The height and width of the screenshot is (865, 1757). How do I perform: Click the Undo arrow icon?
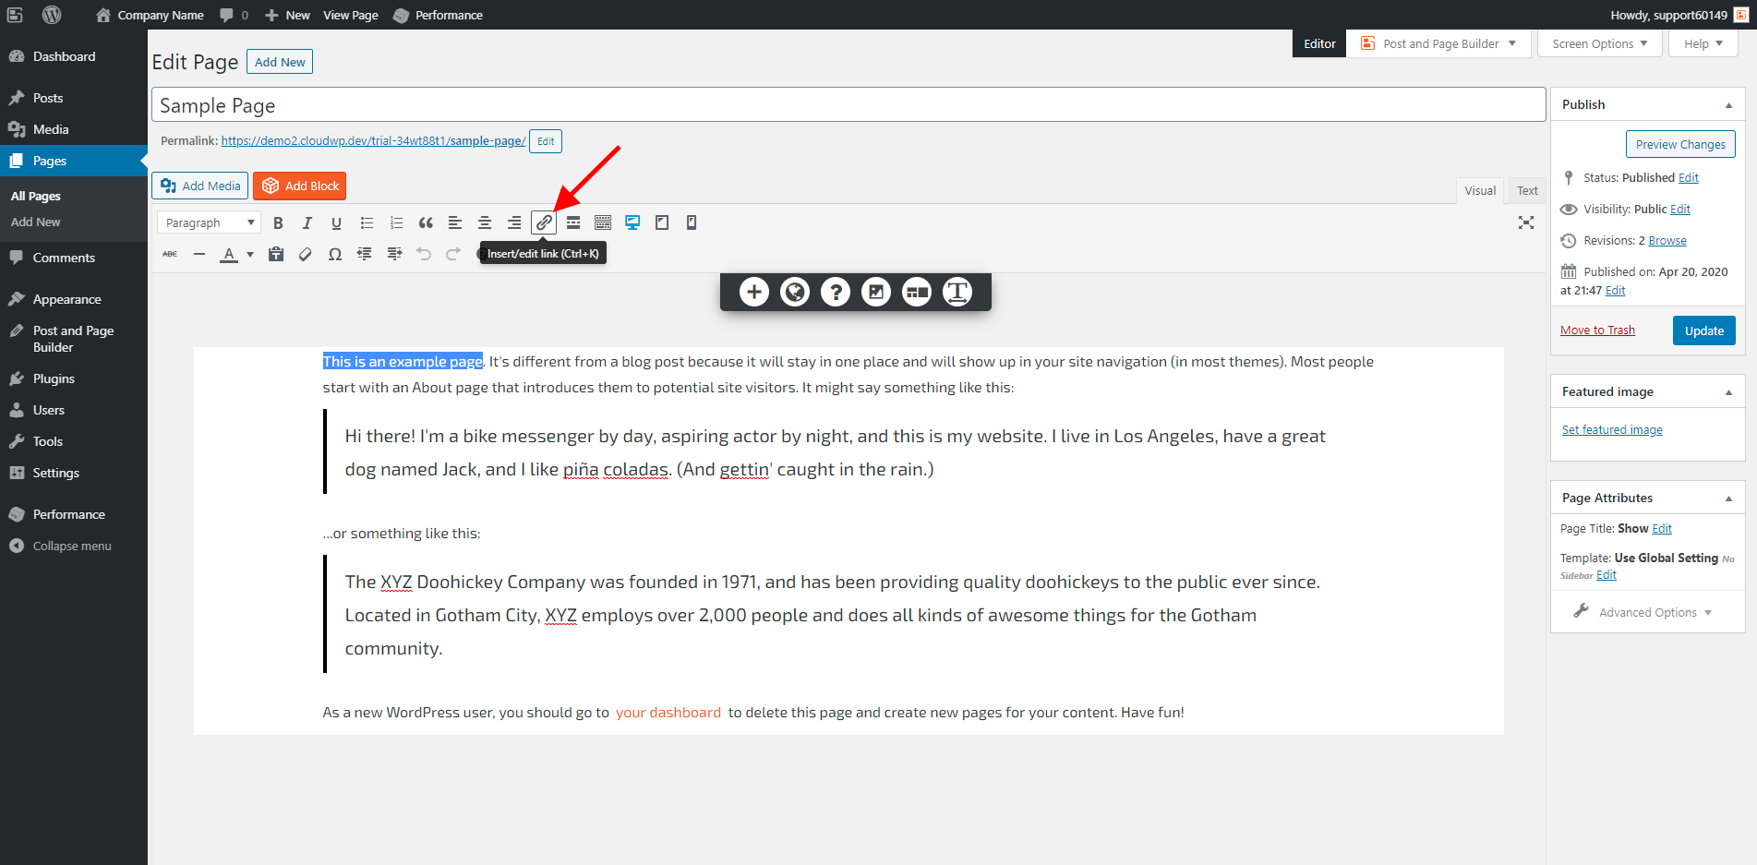424,253
